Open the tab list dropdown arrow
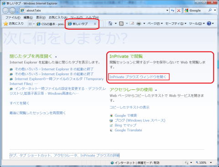 pos(34,24)
